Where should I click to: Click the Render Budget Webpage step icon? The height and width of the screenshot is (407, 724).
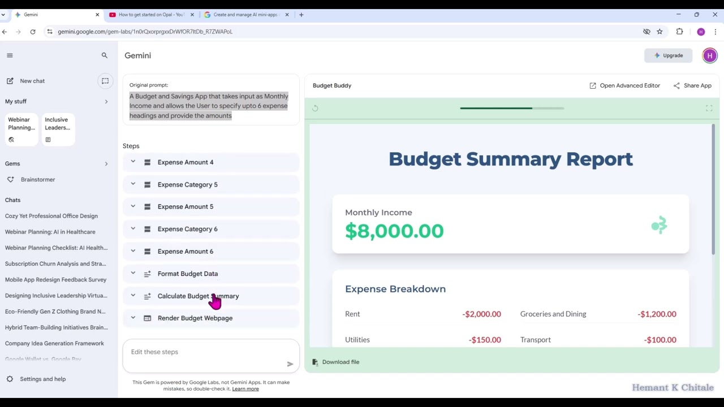(x=147, y=318)
